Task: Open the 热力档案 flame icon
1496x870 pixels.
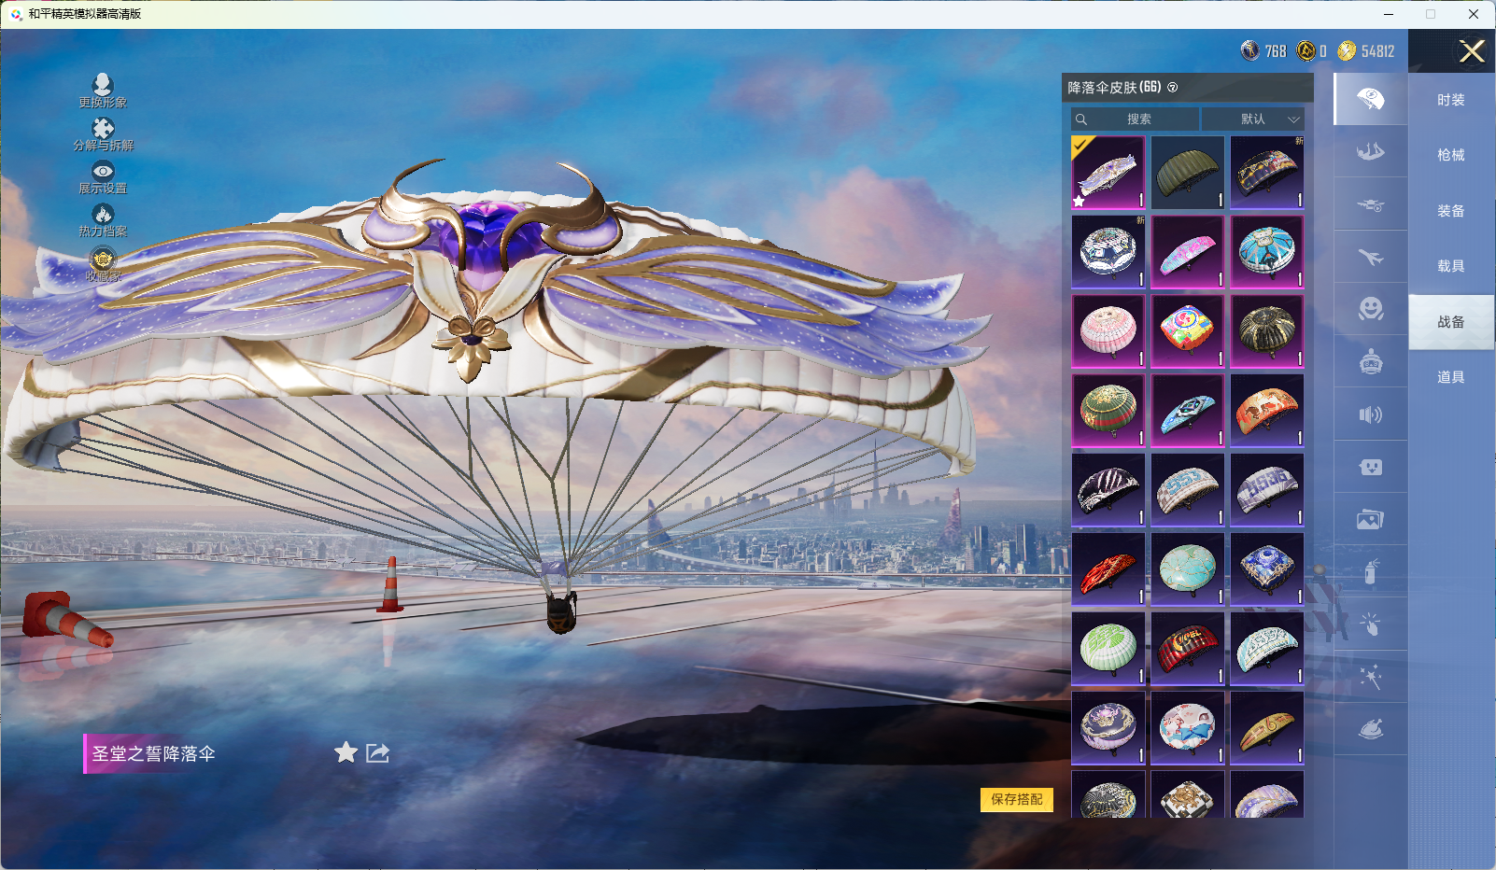Action: coord(103,220)
